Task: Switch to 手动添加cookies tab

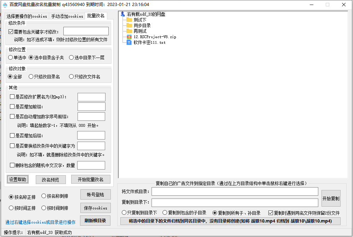Action: [67, 16]
